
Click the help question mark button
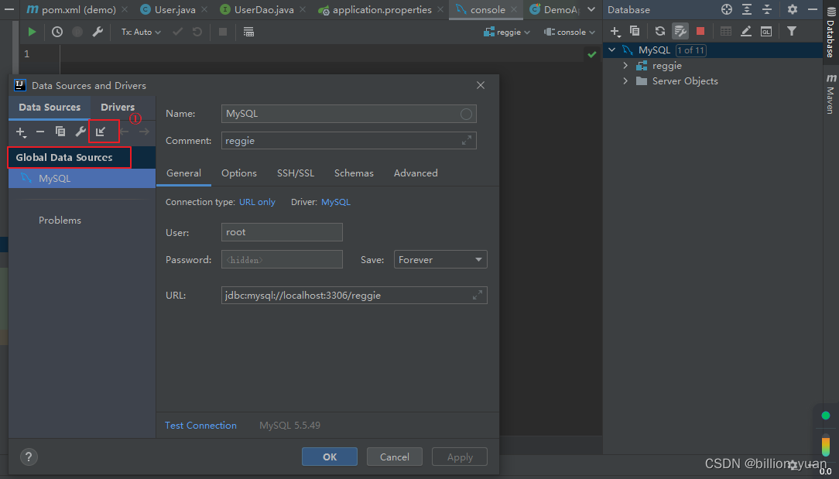(29, 457)
